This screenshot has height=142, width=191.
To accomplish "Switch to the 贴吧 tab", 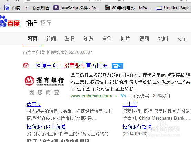I will pyautogui.click(x=69, y=39).
